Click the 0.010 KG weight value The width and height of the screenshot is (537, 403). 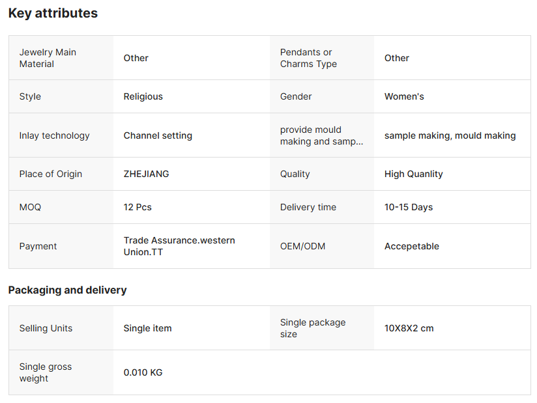[x=143, y=372]
